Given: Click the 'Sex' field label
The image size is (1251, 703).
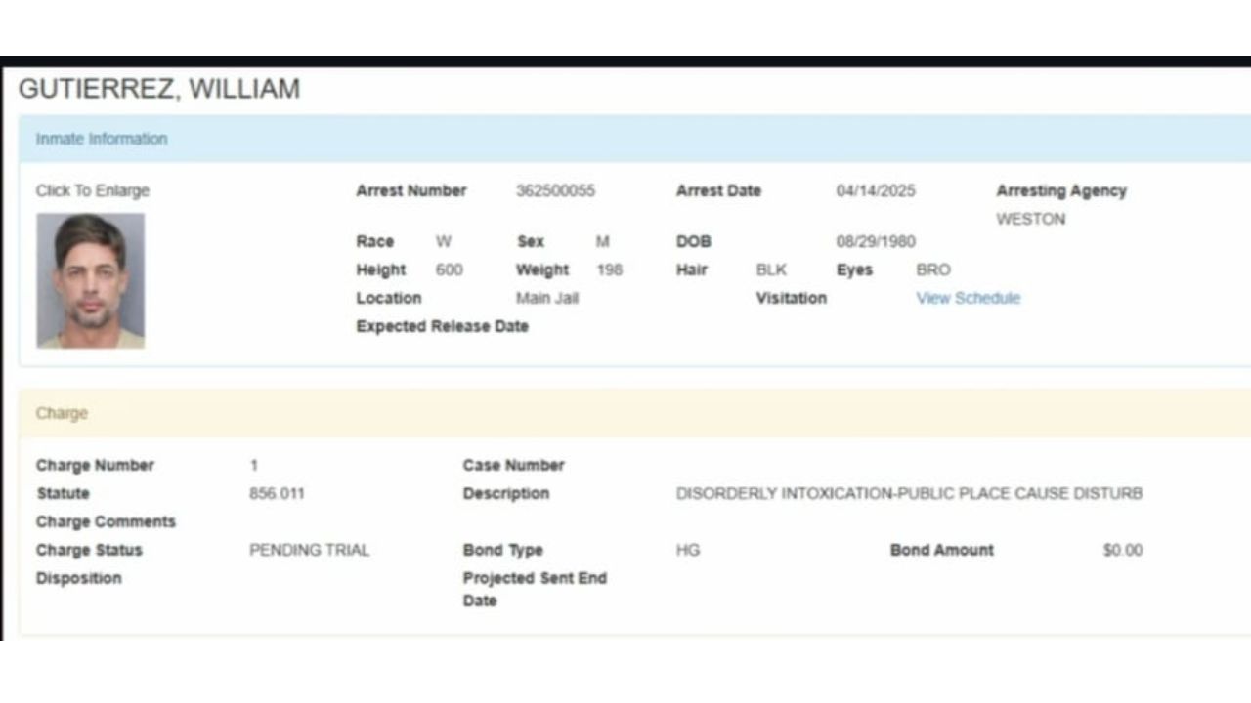Looking at the screenshot, I should [x=531, y=241].
